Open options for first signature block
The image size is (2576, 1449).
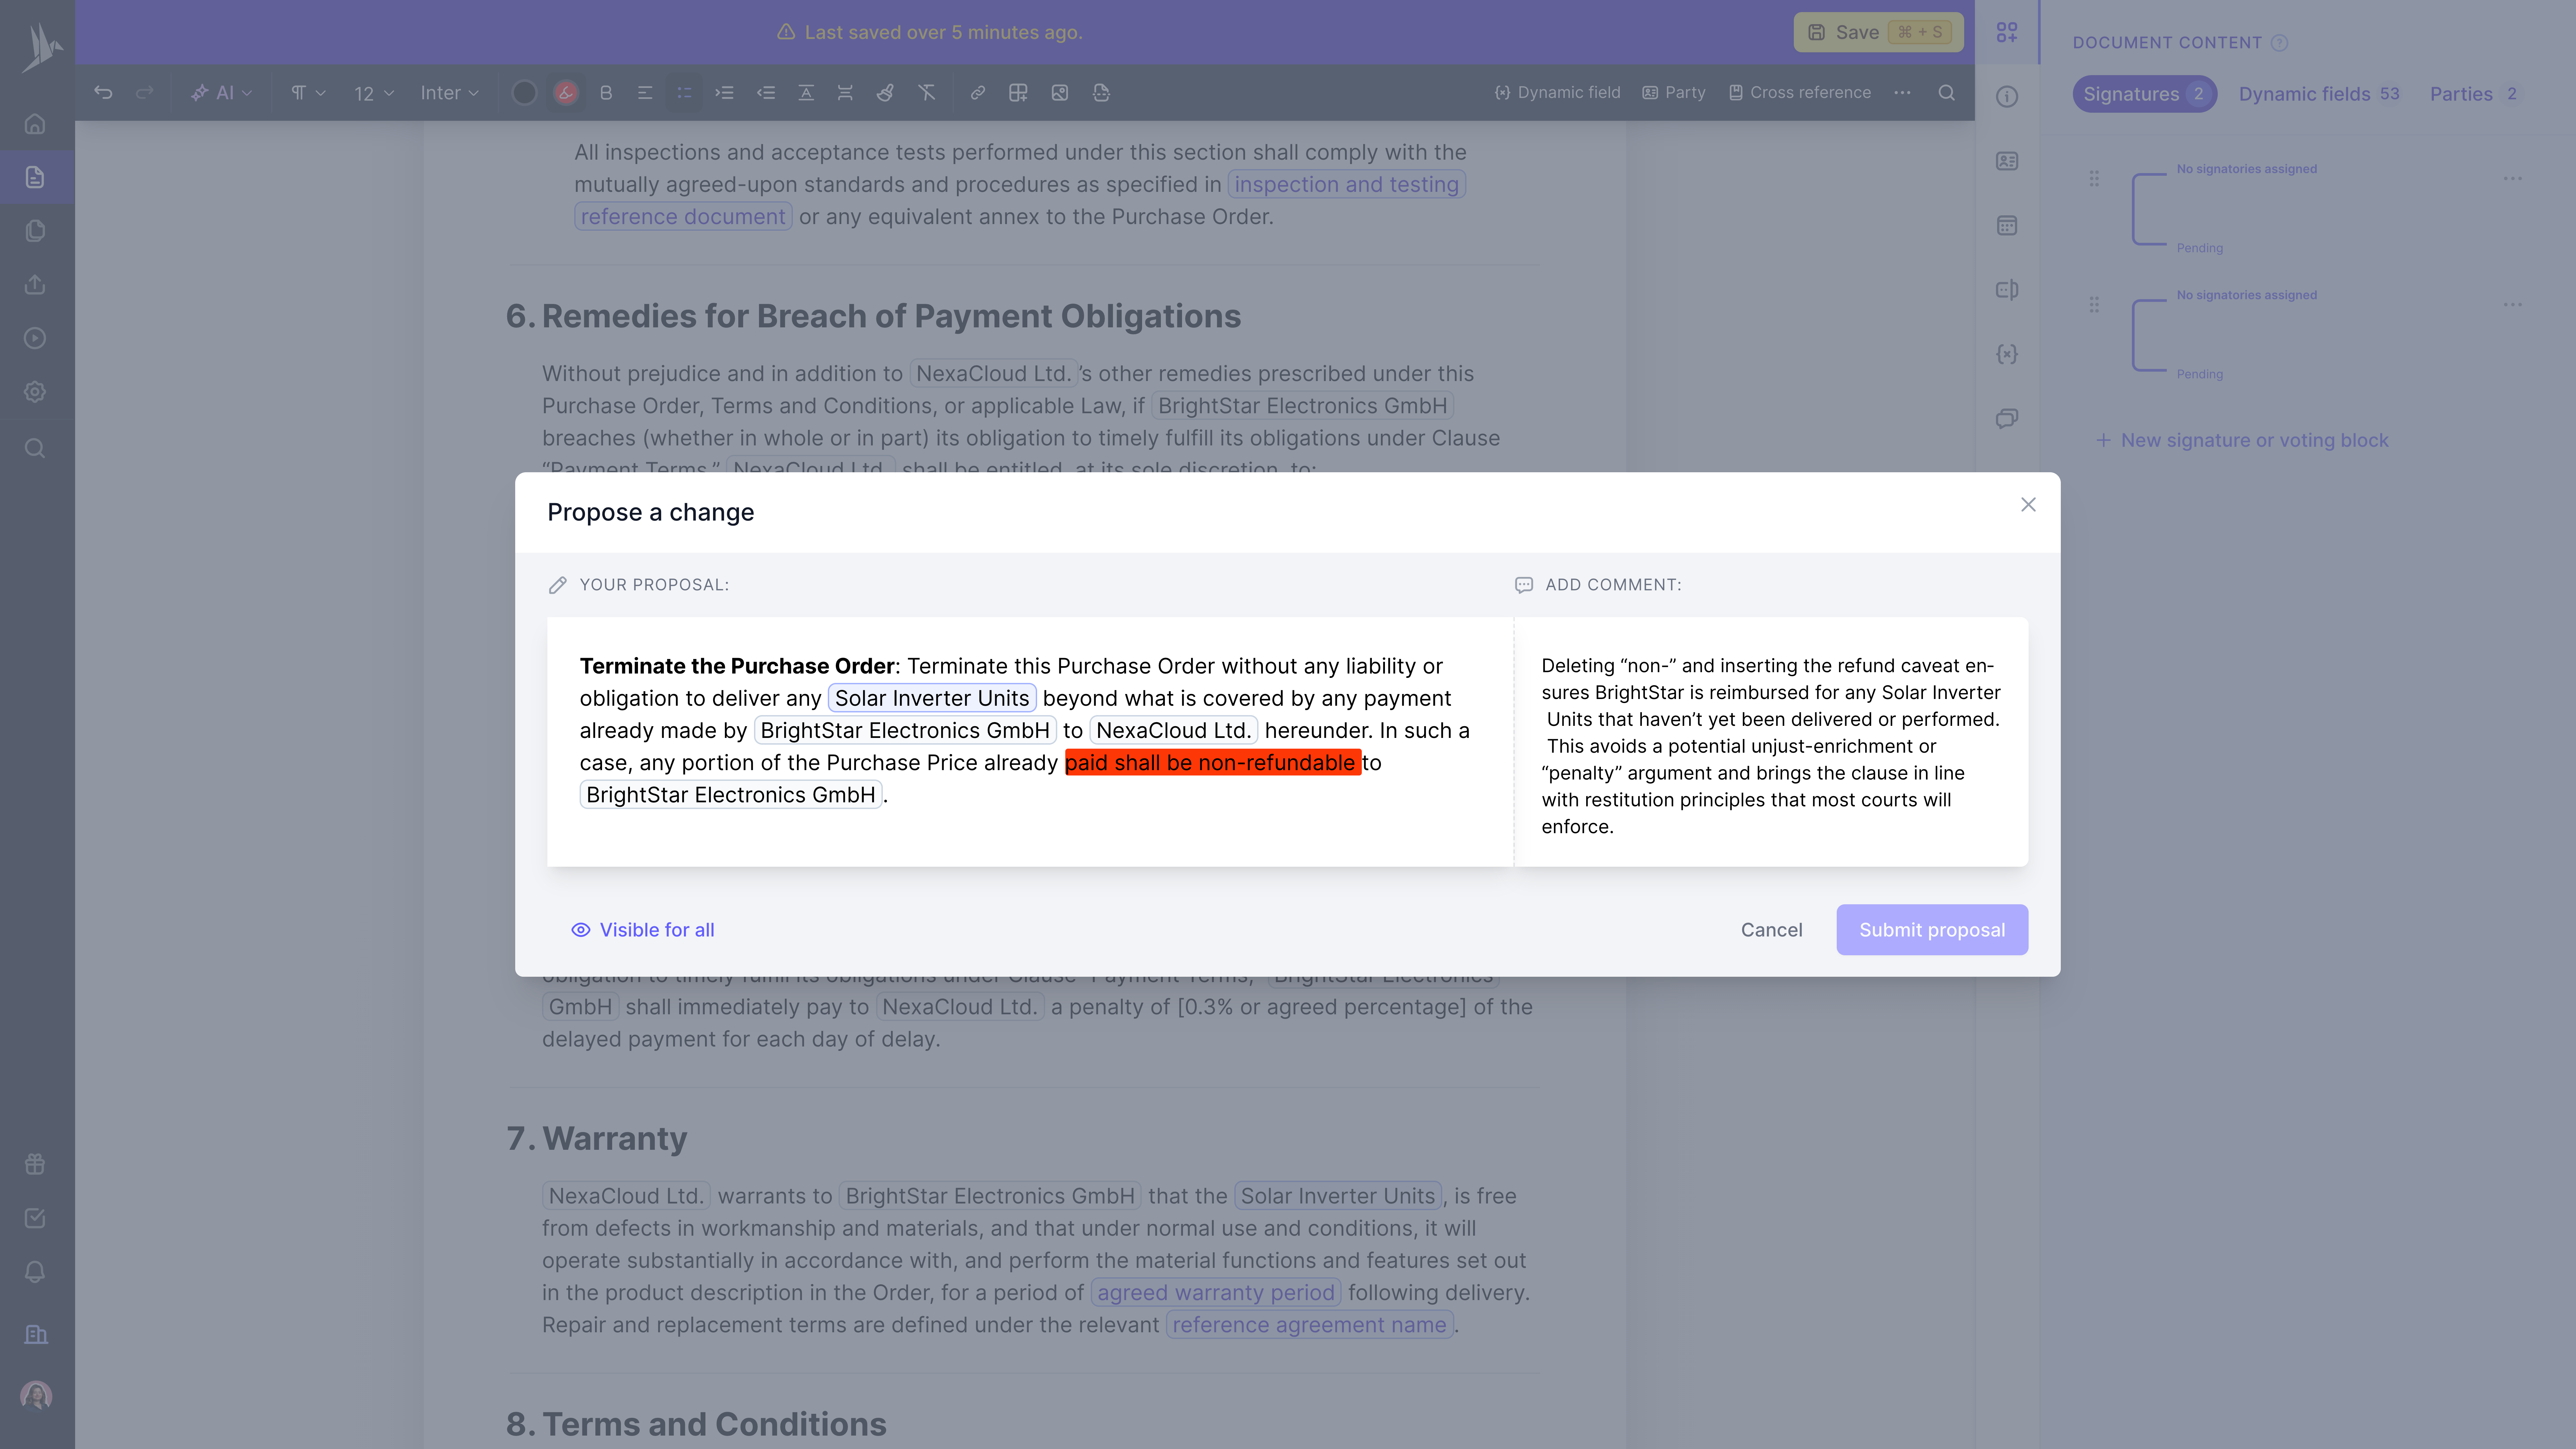coord(2512,179)
